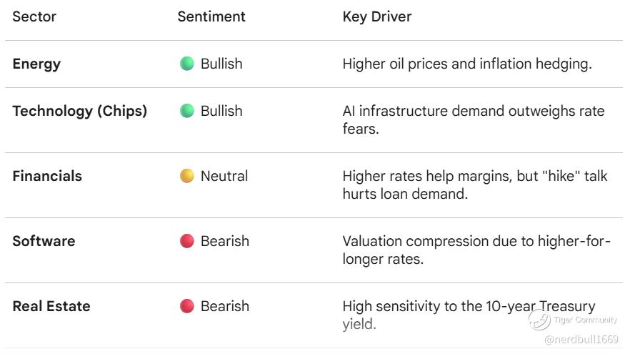Click the yellow Neutral dot for Financials
The image size is (630, 354).
[187, 176]
